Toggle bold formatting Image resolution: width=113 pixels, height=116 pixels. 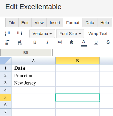tap(35, 42)
